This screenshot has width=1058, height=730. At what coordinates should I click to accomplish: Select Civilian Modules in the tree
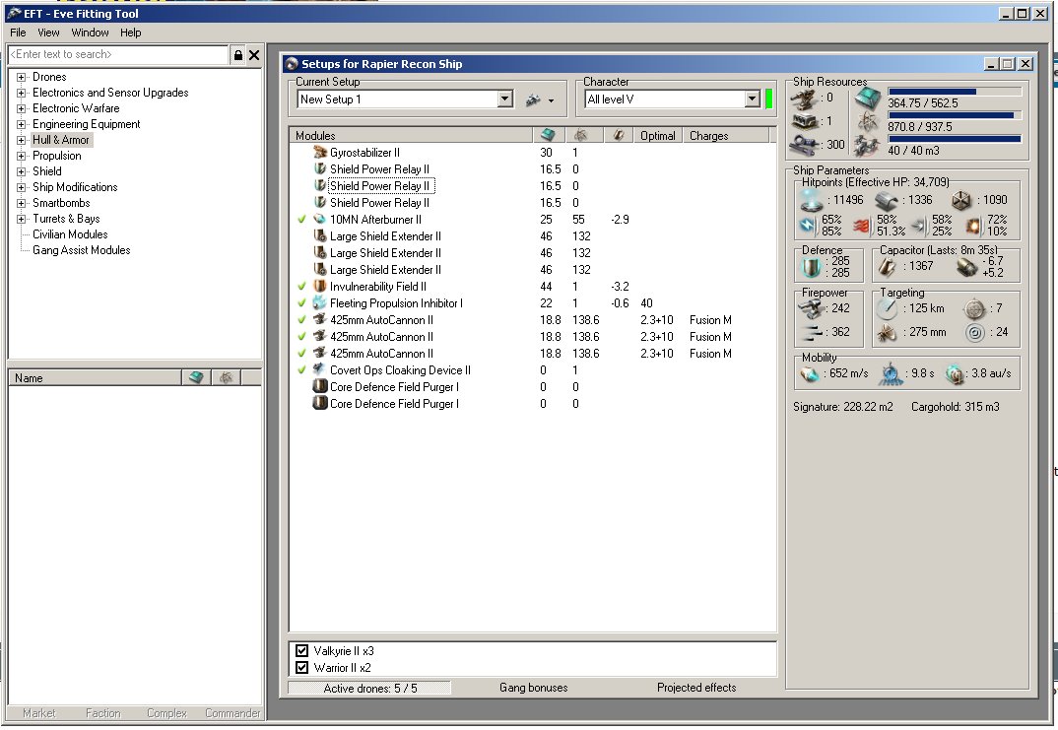click(70, 234)
